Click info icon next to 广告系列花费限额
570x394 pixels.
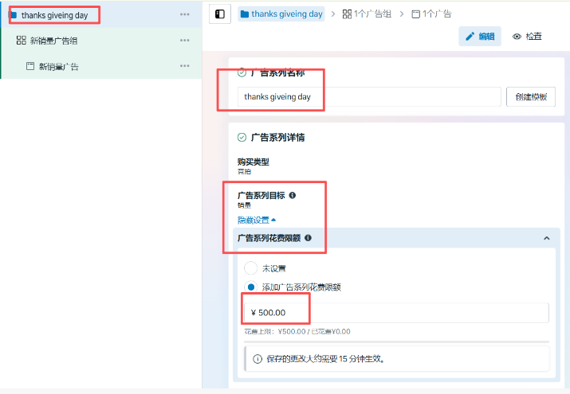coord(308,238)
